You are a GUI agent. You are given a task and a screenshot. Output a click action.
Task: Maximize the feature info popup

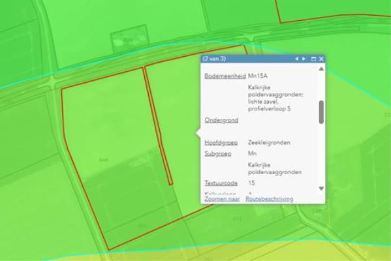click(314, 59)
